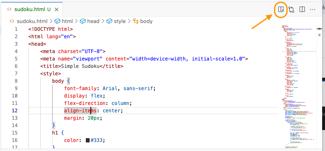This screenshot has height=151, width=325.
Task: Click the body selector on line 8
Action: (58, 81)
